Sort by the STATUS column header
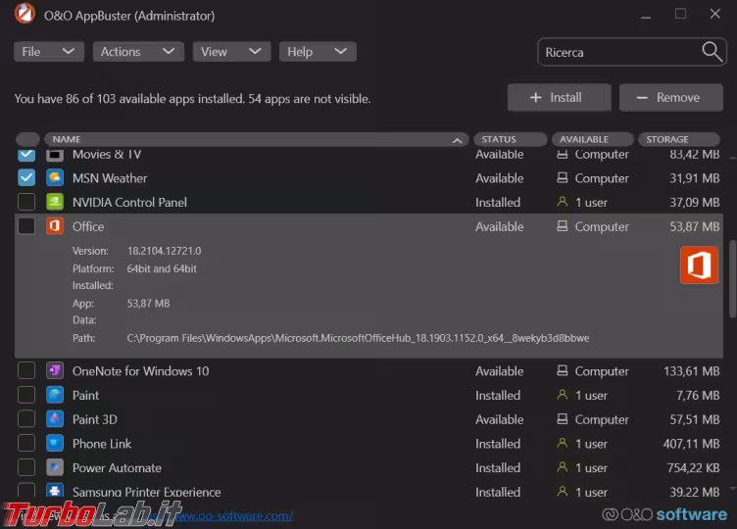This screenshot has height=529, width=737. 510,139
